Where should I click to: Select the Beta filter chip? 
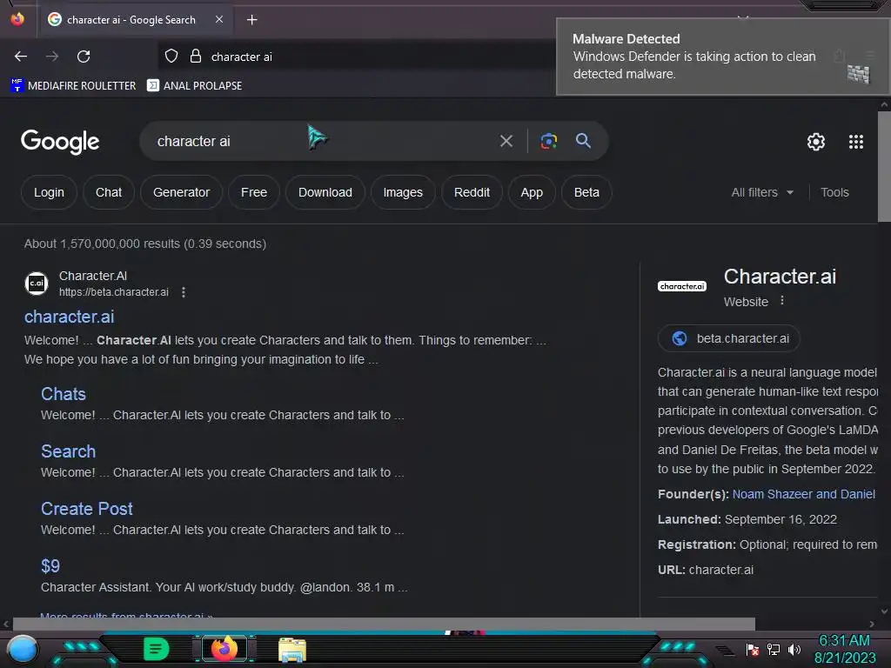(x=586, y=192)
